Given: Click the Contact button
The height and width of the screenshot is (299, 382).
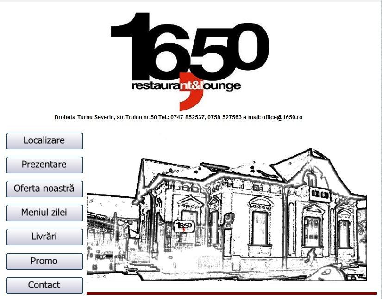Looking at the screenshot, I should click(x=44, y=286).
